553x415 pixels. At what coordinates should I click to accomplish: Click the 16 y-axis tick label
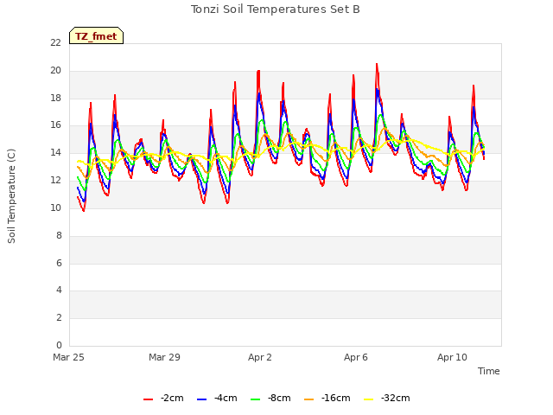pyautogui.click(x=55, y=124)
